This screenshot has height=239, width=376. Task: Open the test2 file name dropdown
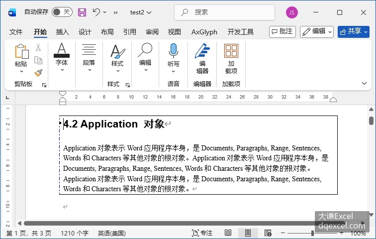[x=141, y=12]
